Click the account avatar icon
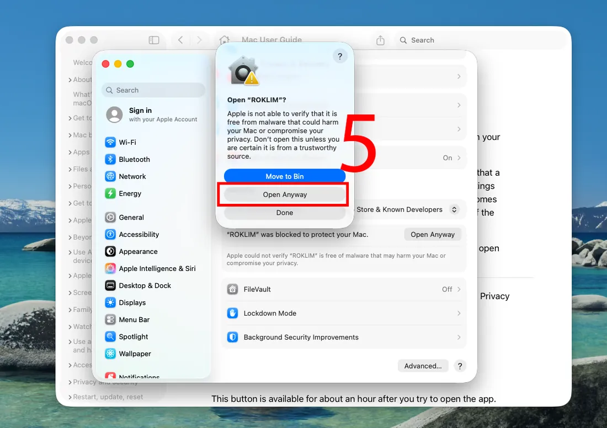The height and width of the screenshot is (428, 607). pos(115,115)
